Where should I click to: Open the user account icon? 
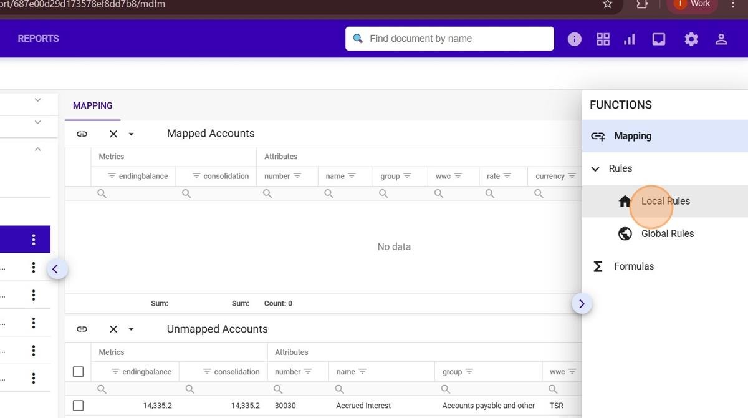721,39
